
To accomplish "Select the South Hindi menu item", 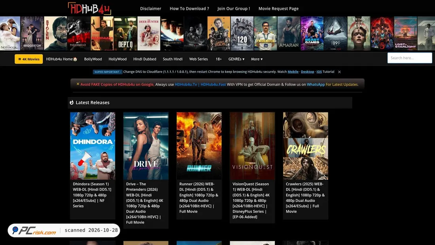I will 172,59.
